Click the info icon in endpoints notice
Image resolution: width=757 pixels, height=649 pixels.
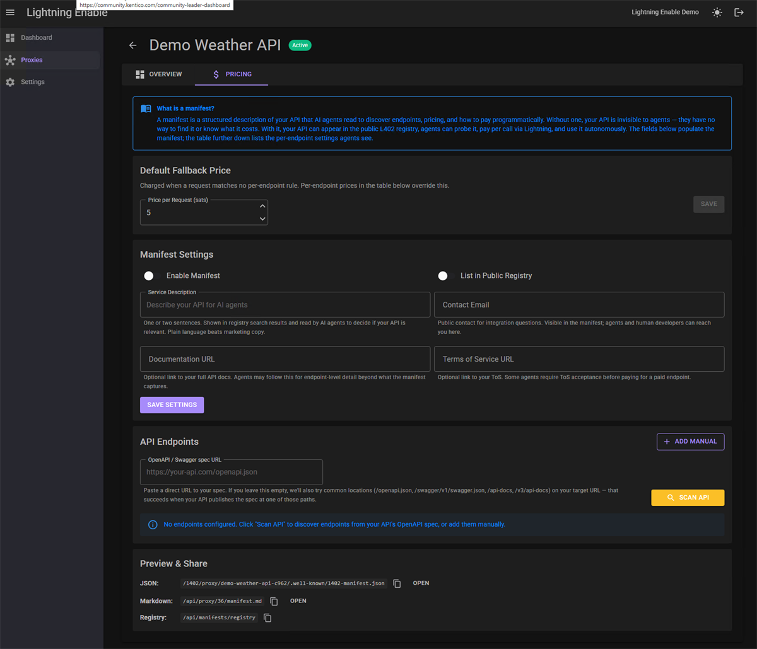click(x=153, y=524)
